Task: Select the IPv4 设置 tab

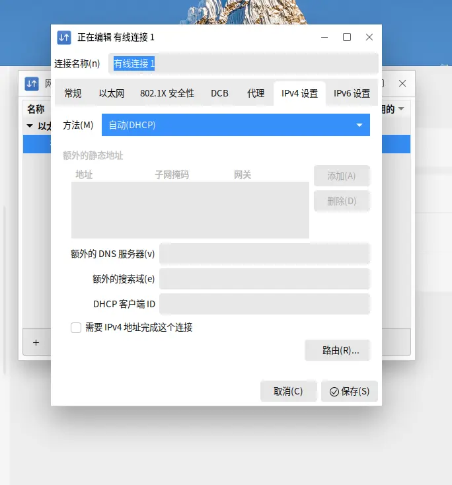Action: click(x=299, y=93)
